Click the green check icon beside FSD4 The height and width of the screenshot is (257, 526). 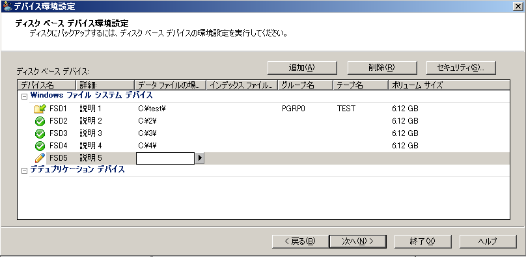[40, 146]
